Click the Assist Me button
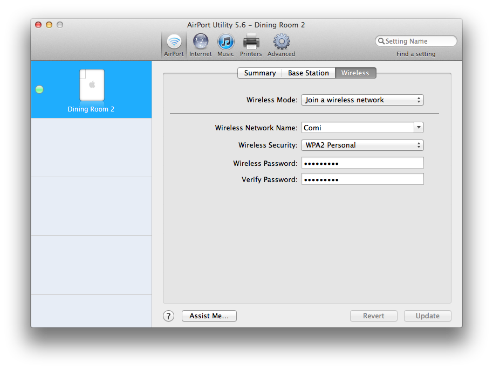 [209, 316]
